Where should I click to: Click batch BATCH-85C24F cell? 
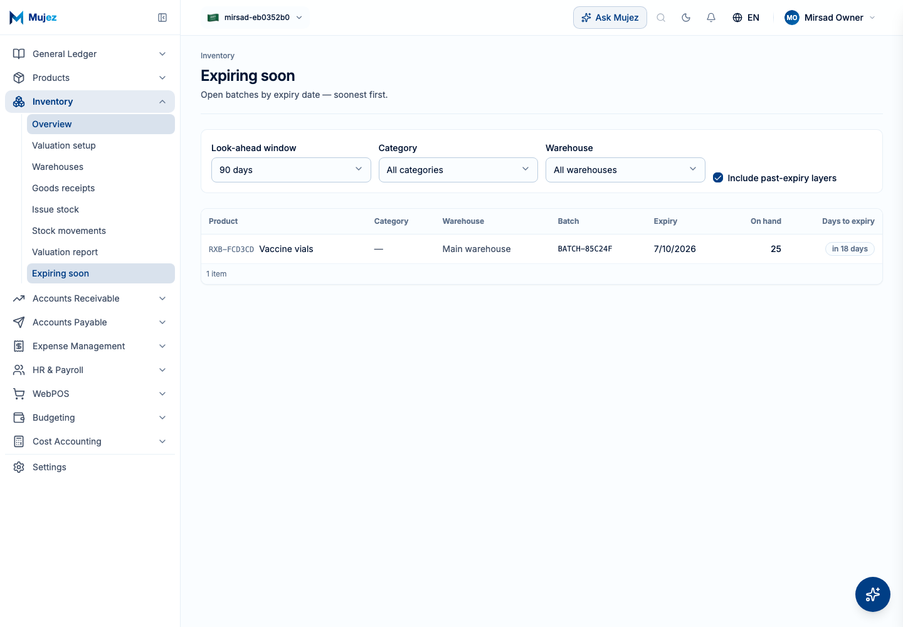pos(585,249)
